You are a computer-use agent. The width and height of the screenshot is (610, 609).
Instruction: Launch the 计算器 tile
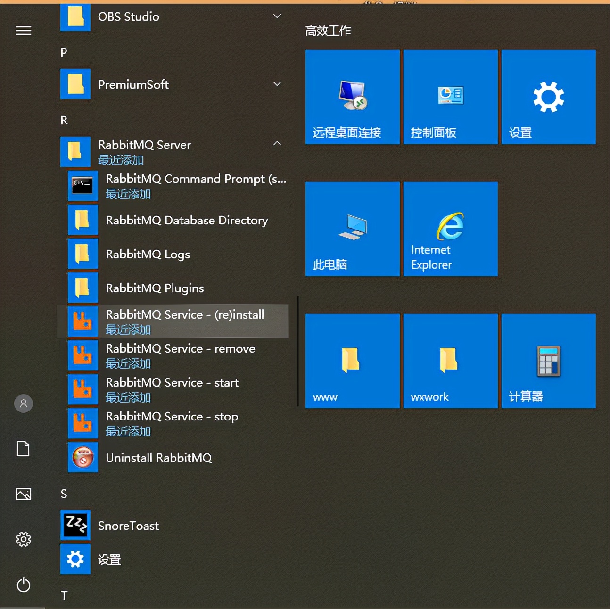coord(549,361)
